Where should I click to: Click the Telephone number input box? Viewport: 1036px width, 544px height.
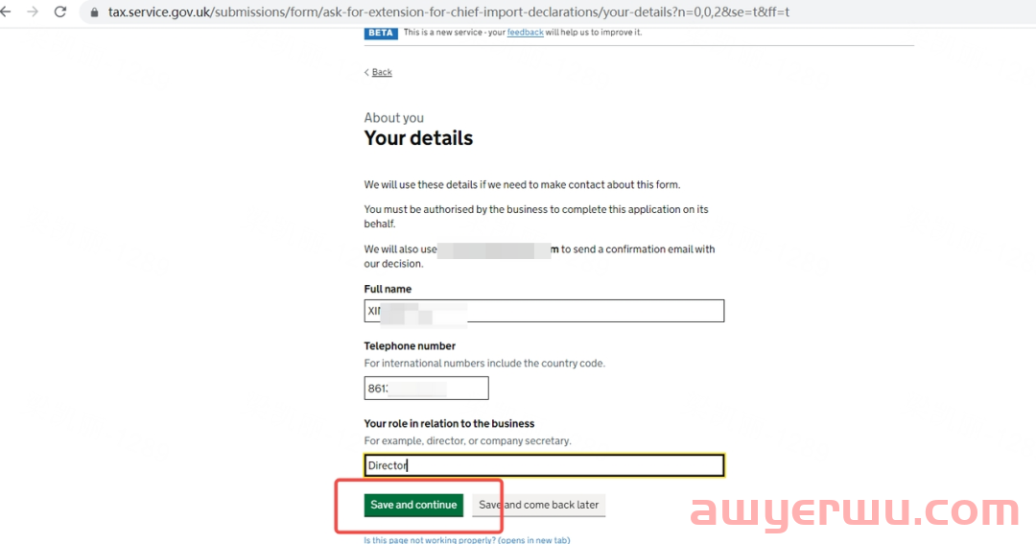point(426,388)
